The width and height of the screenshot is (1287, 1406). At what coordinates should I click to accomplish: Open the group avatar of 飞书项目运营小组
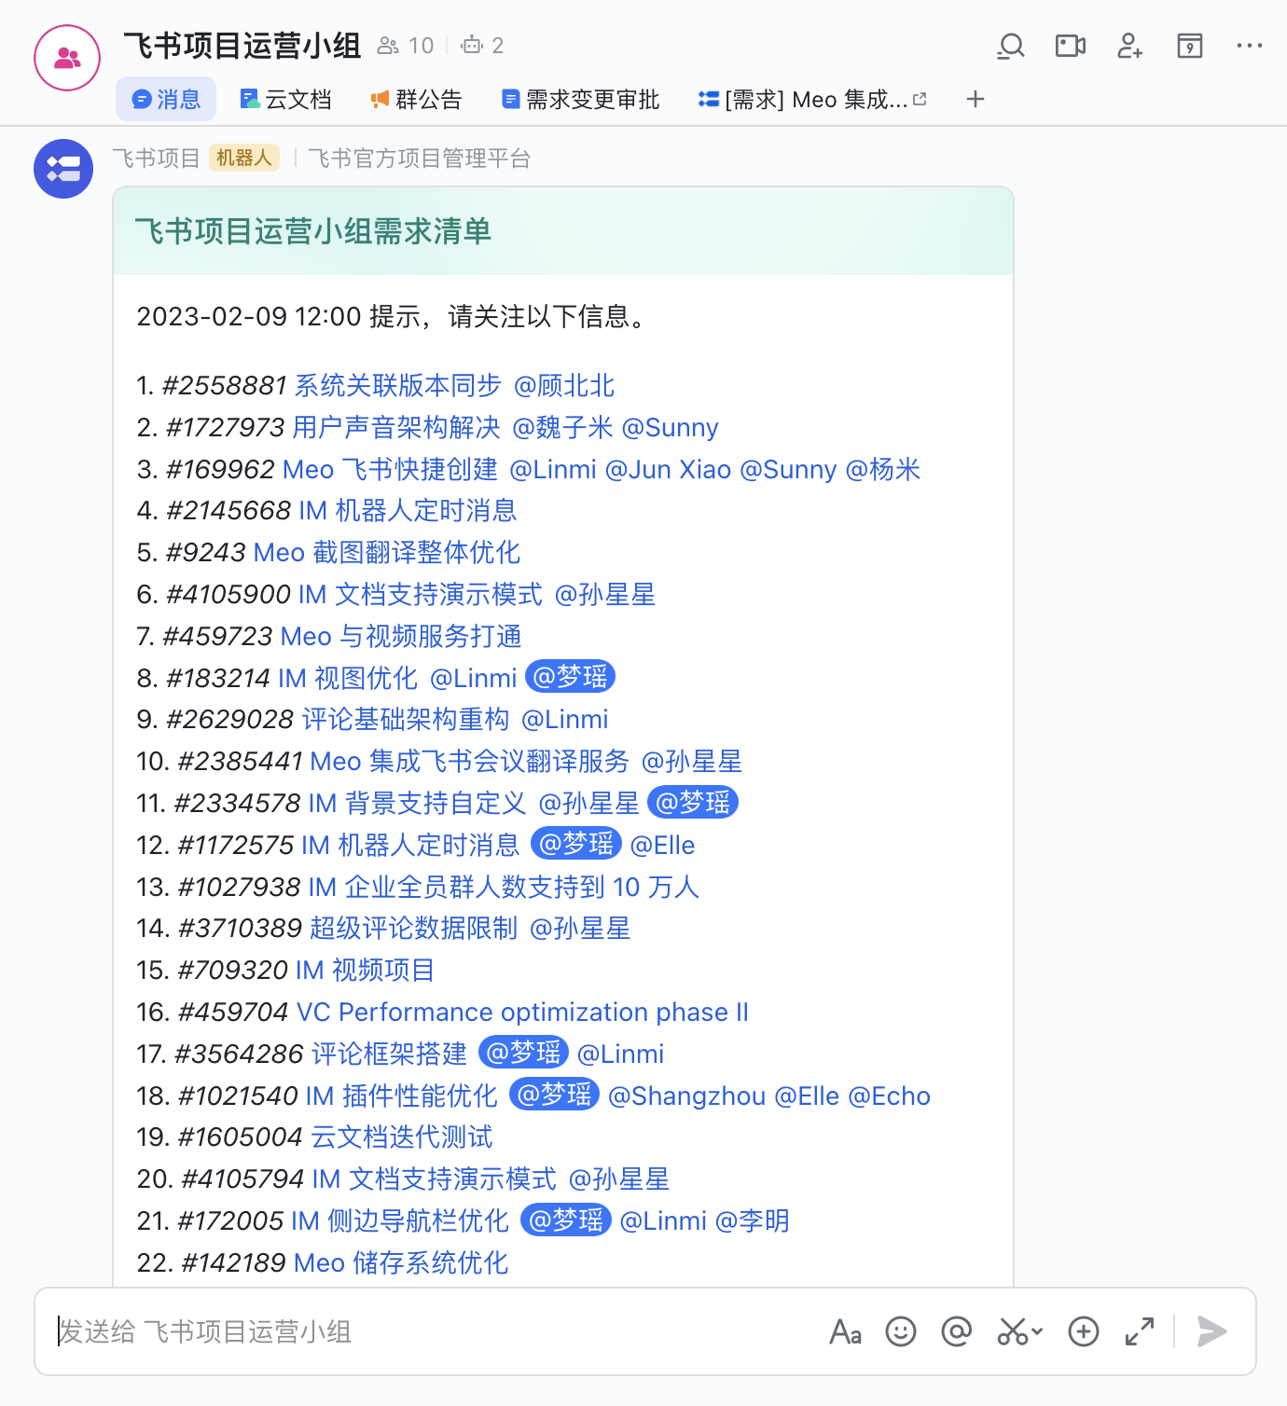click(67, 58)
